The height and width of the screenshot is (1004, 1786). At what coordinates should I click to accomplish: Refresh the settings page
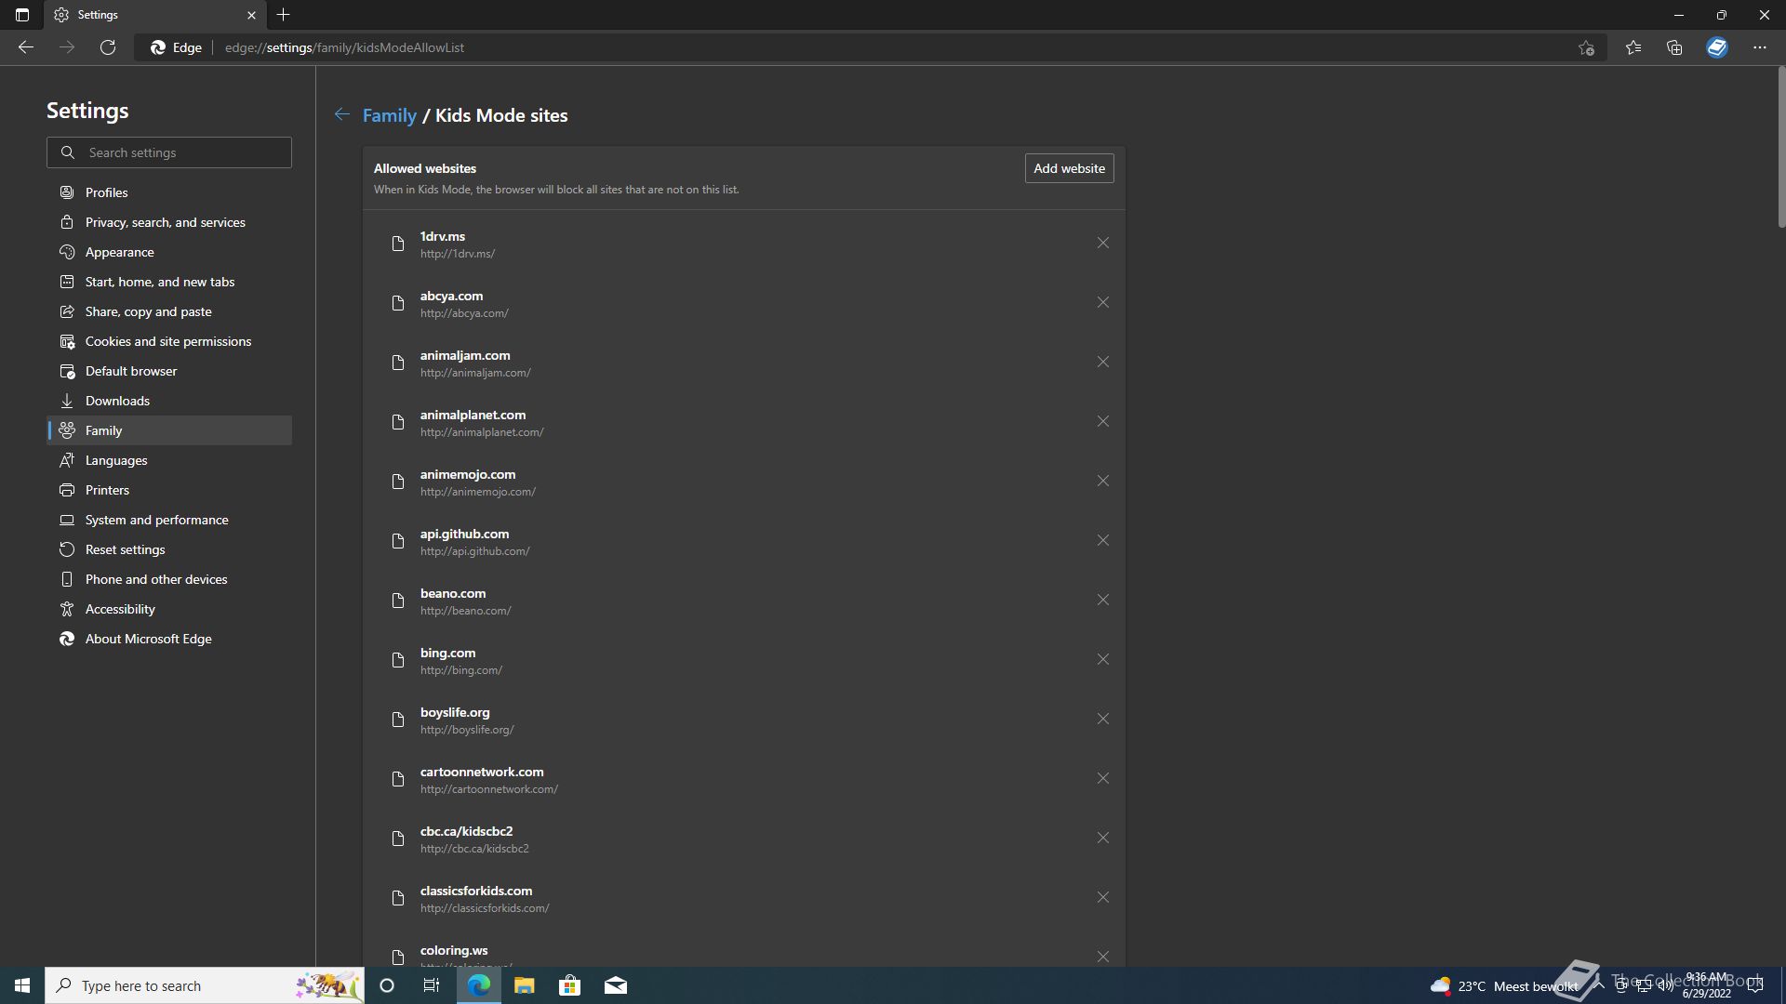108,47
